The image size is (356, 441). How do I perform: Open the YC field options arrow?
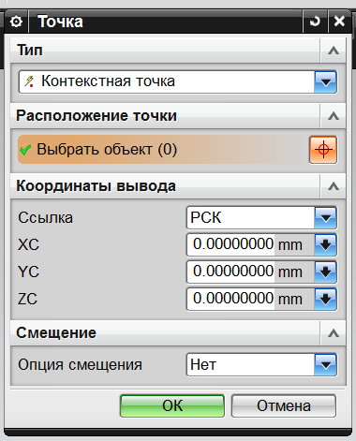pos(325,272)
